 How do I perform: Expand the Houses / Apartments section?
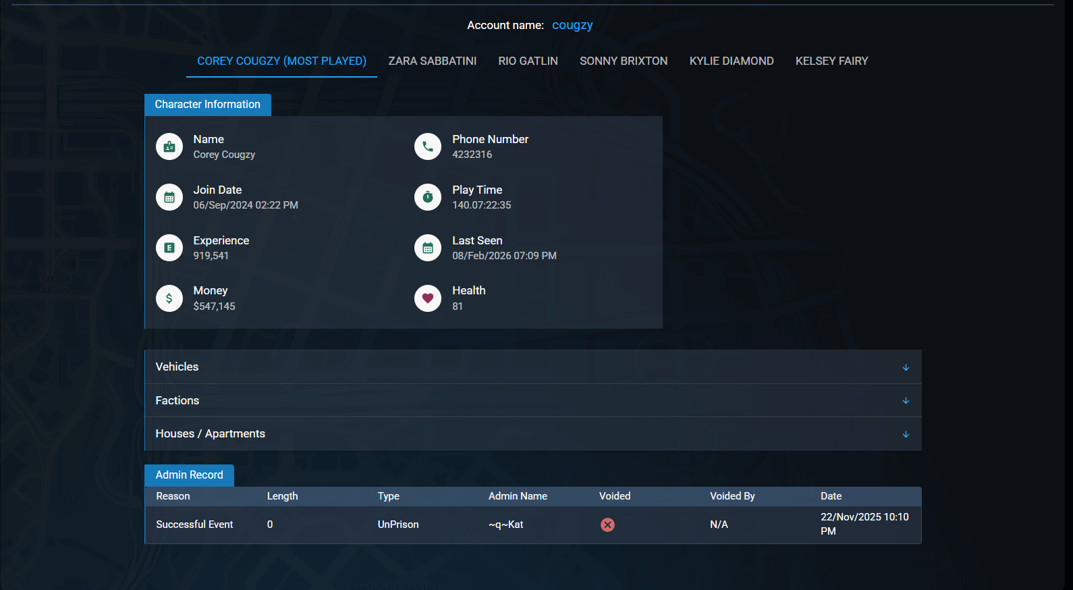pos(533,434)
